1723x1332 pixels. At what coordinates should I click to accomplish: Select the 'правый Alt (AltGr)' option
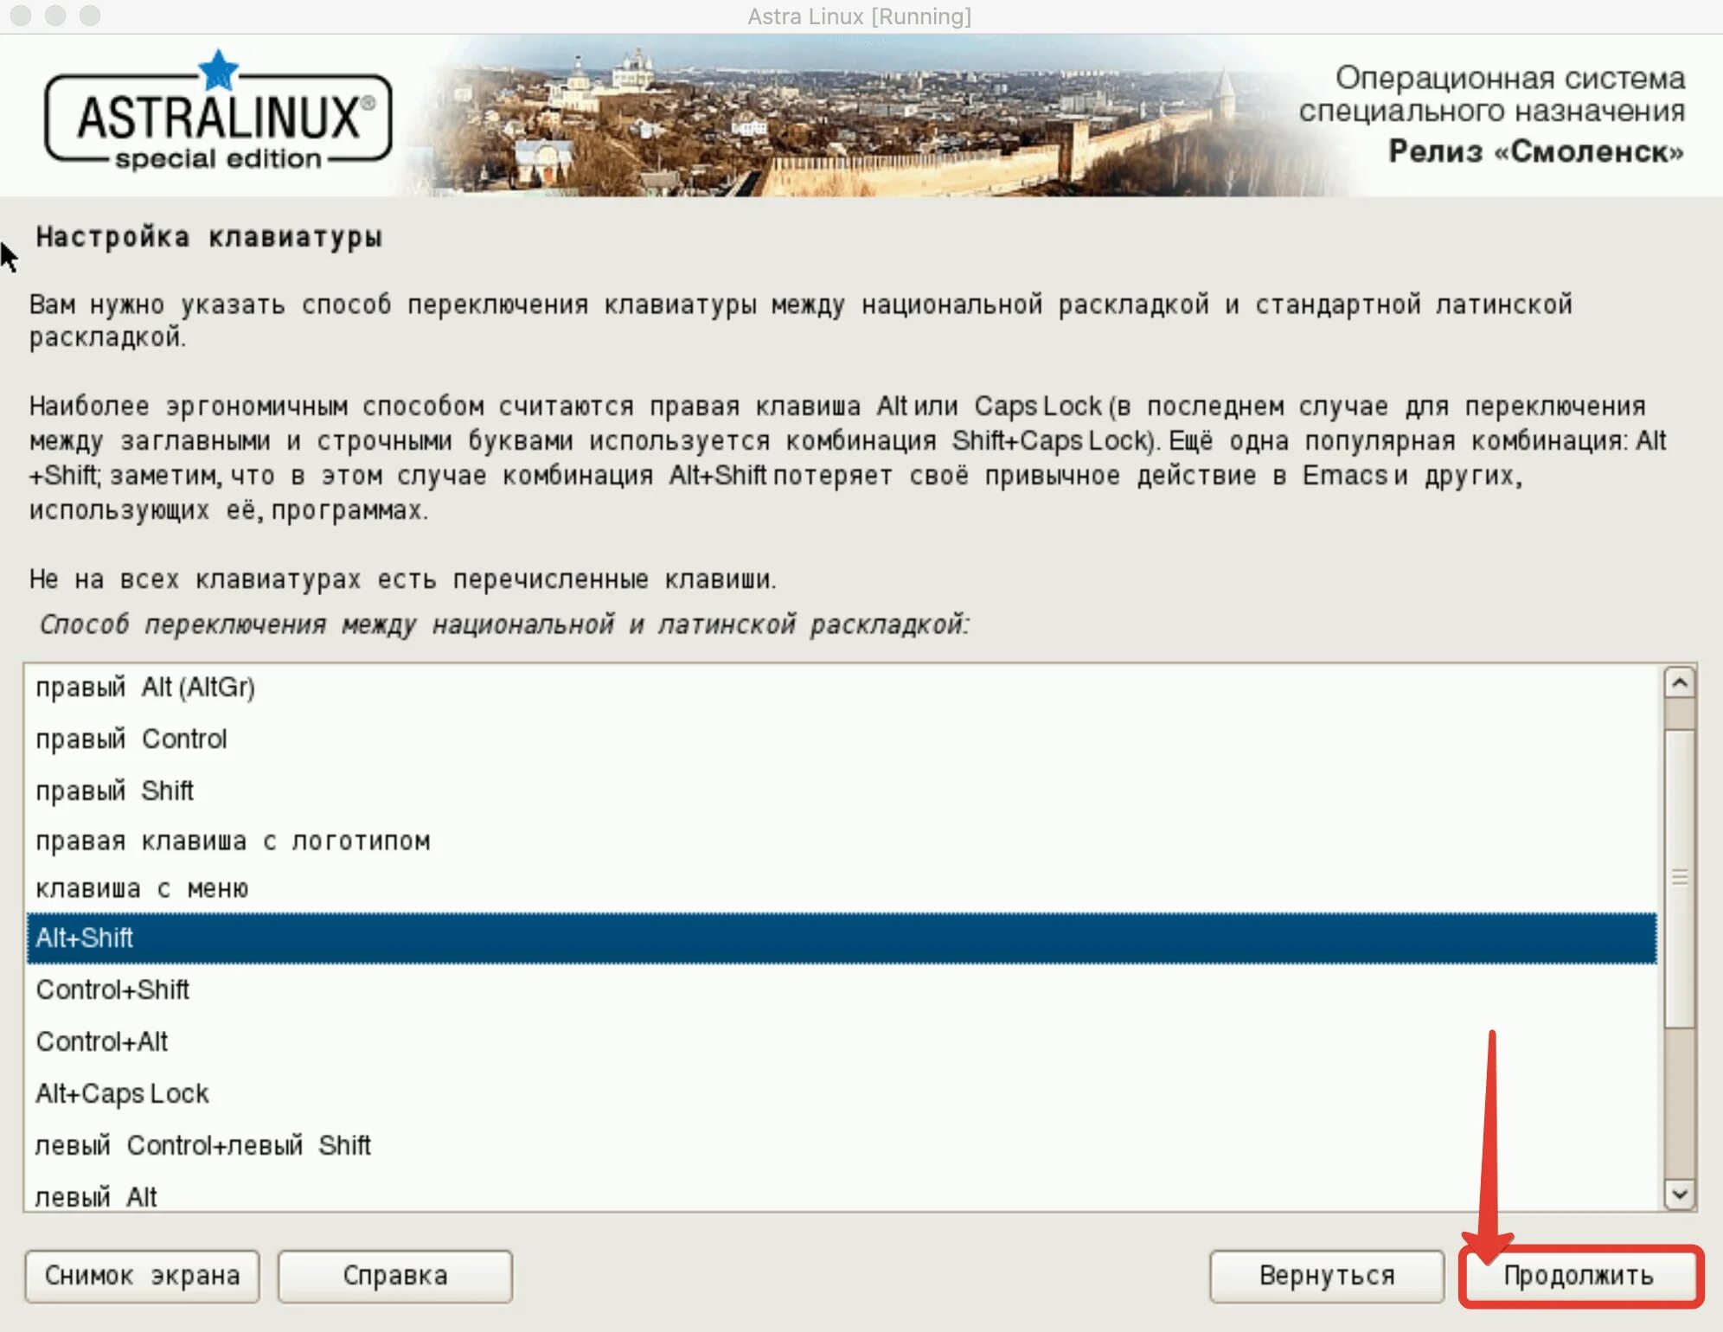point(841,688)
